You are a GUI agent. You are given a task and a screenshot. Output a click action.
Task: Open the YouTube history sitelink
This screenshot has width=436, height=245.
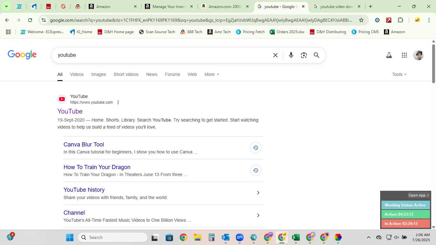pyautogui.click(x=84, y=190)
